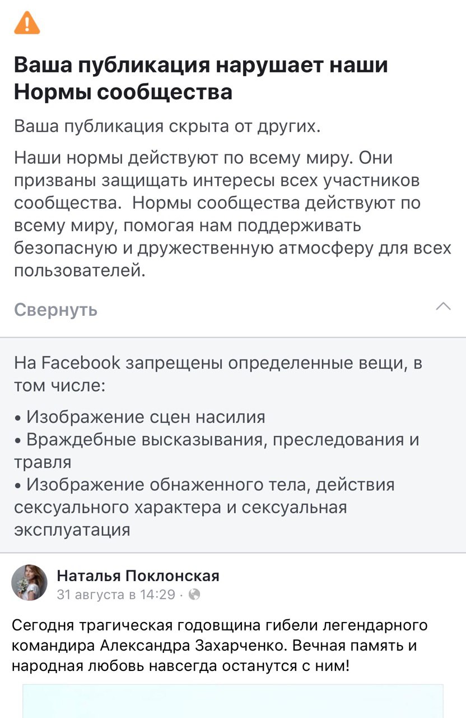Click the word эксплуатация ending the list
Image resolution: width=466 pixels, height=718 pixels.
tap(72, 530)
